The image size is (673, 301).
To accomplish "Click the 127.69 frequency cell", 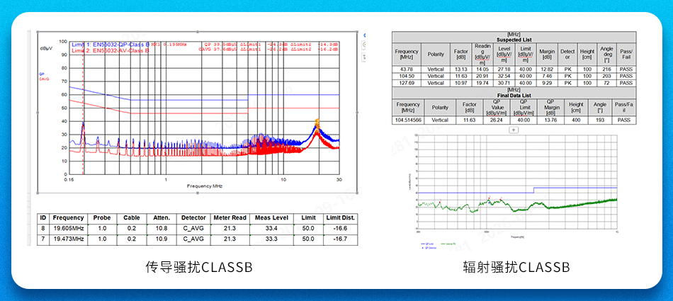I will click(407, 83).
